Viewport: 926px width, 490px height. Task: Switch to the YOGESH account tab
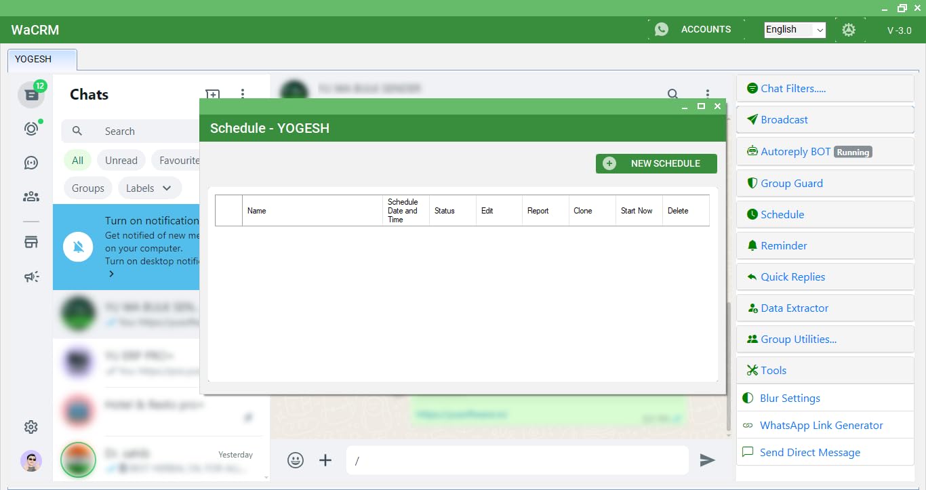(42, 59)
